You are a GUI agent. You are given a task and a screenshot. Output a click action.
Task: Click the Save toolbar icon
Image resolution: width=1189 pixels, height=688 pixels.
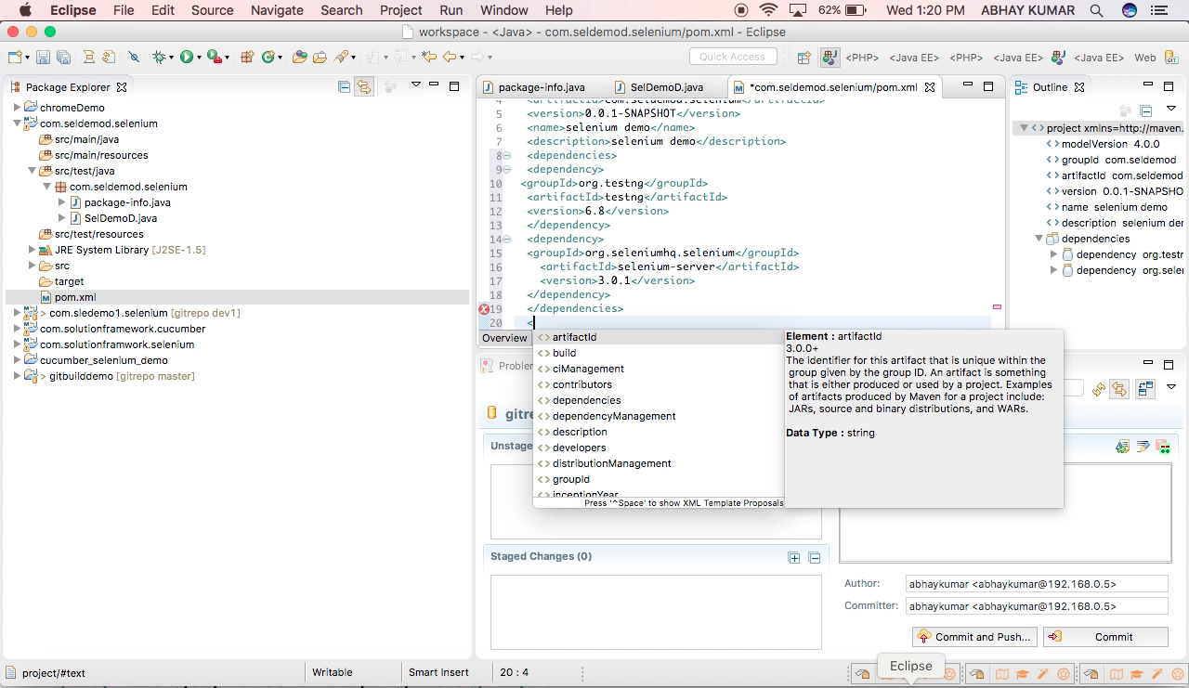click(43, 57)
